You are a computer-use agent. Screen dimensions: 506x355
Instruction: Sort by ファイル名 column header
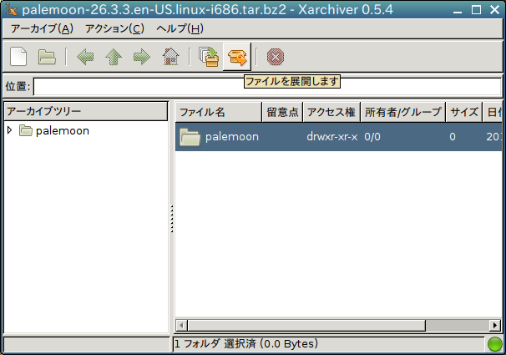pos(219,112)
